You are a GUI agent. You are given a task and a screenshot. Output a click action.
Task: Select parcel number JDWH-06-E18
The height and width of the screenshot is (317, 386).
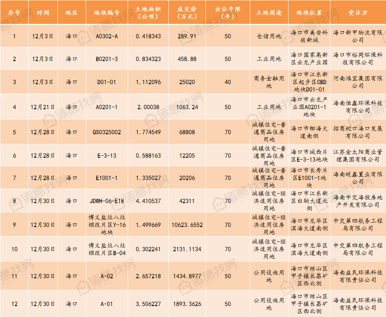[106, 201]
